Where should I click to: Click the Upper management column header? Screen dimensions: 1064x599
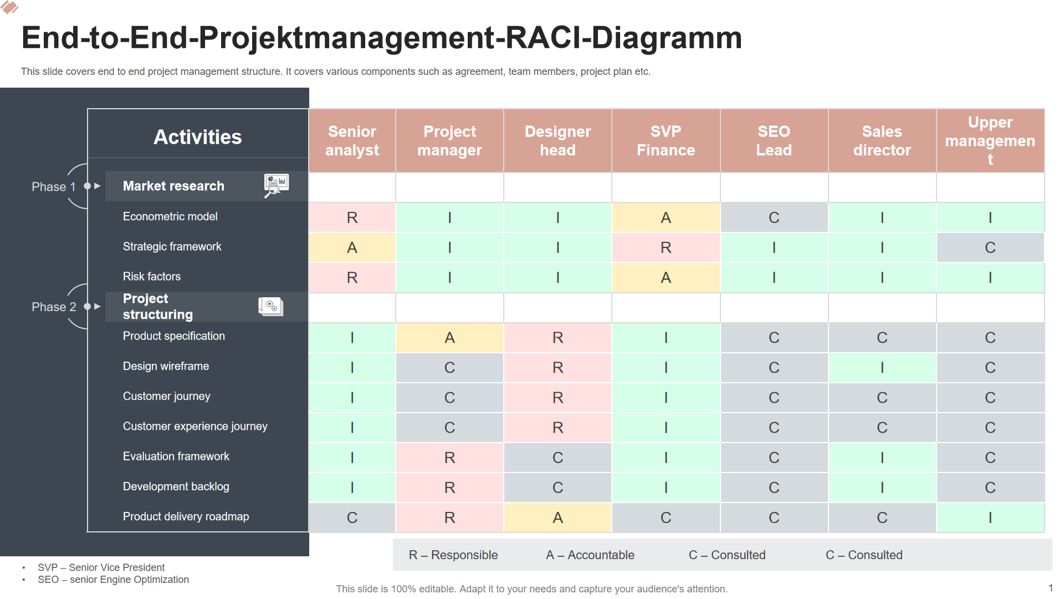point(990,141)
